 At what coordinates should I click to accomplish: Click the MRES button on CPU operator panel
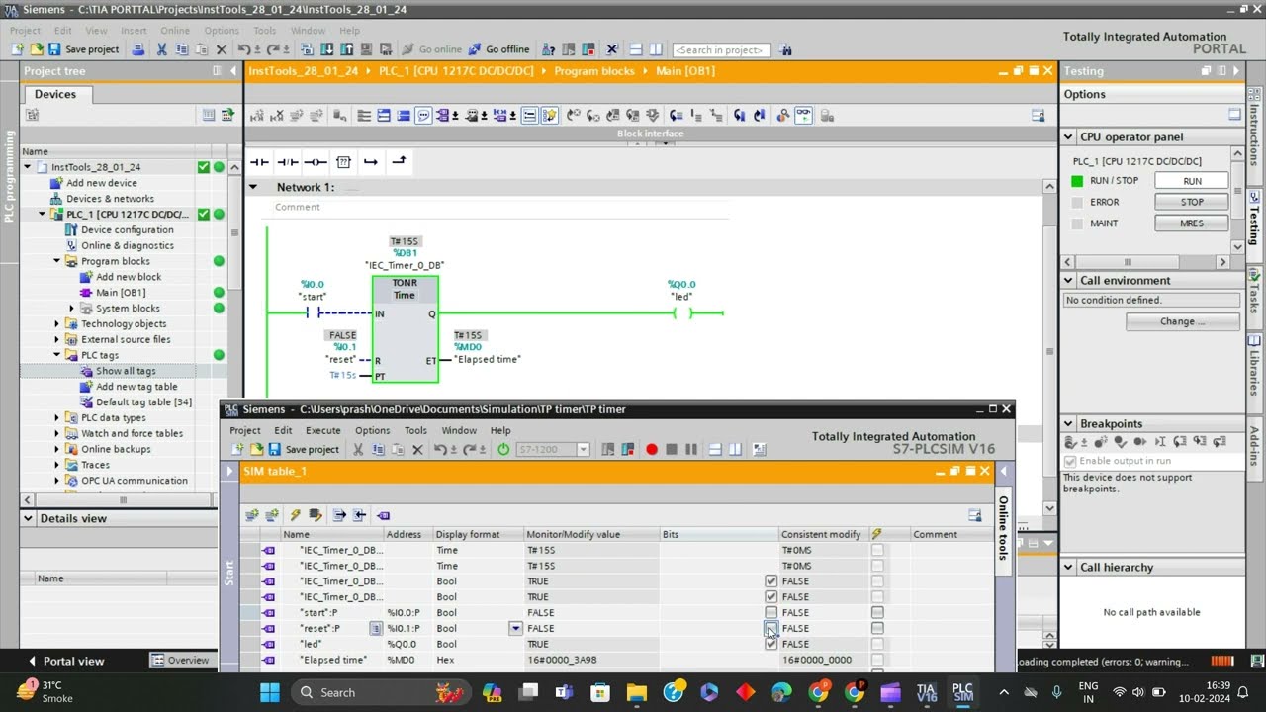[x=1192, y=223]
